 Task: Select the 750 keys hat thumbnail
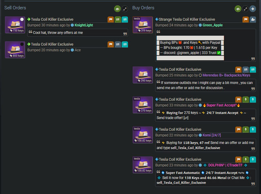[x=15, y=25]
